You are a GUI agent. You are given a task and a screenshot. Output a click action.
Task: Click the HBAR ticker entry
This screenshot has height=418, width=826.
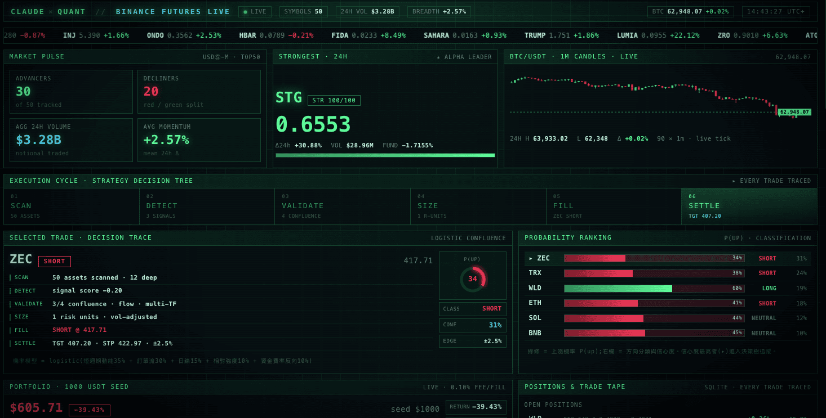pyautogui.click(x=276, y=35)
